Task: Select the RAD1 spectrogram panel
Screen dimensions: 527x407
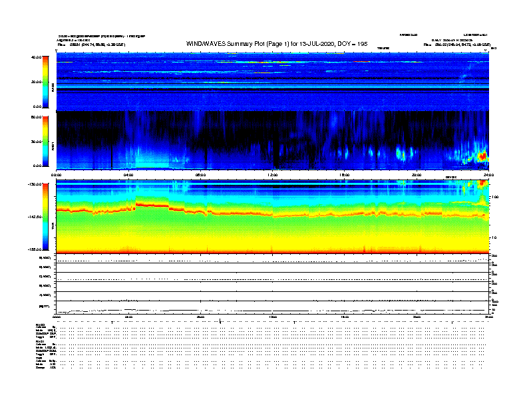Action: [272, 140]
